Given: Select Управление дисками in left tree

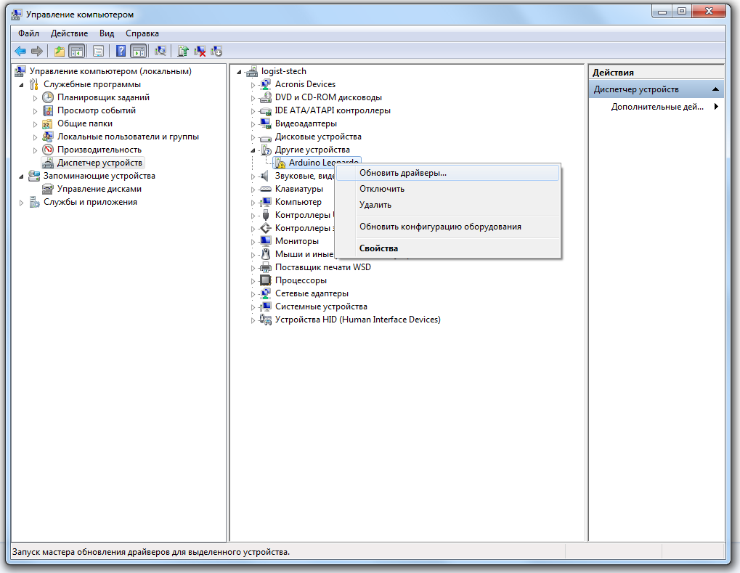Looking at the screenshot, I should click(x=99, y=189).
